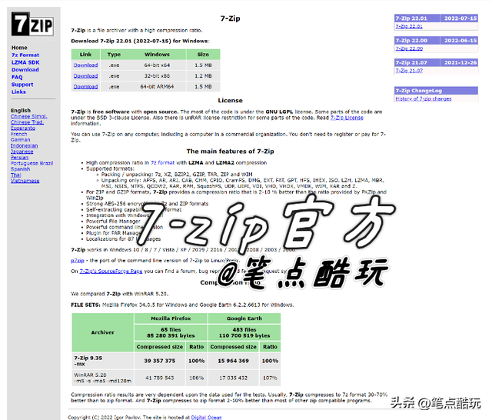Switch language to Japanese
Image resolution: width=492 pixels, height=420 pixels.
pos(22,152)
